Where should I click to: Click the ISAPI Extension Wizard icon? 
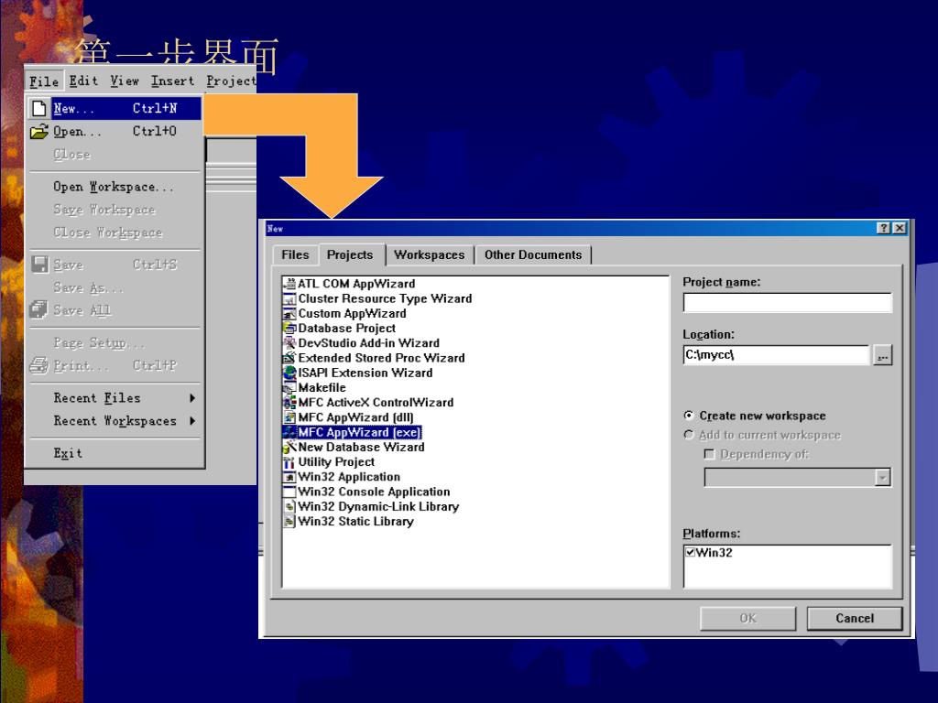click(x=289, y=373)
